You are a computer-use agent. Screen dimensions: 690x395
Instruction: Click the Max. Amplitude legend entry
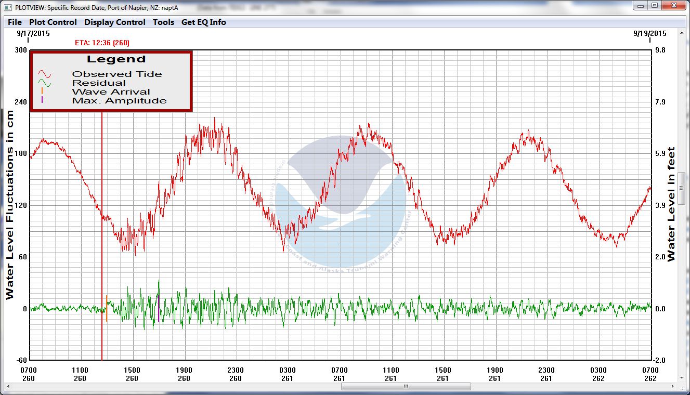click(x=119, y=100)
